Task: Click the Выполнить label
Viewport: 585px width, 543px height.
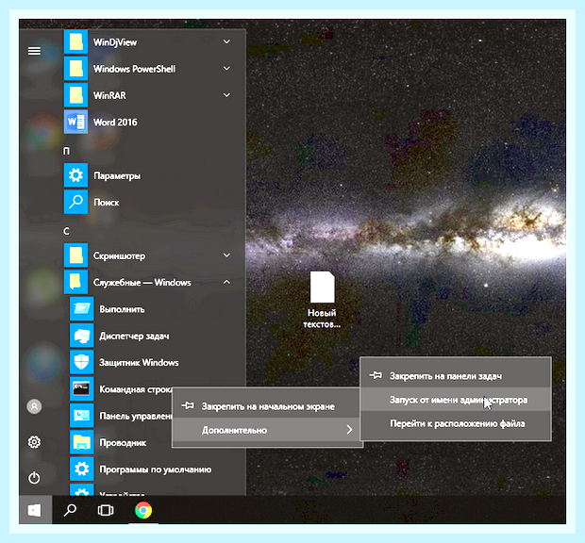Action: tap(122, 309)
